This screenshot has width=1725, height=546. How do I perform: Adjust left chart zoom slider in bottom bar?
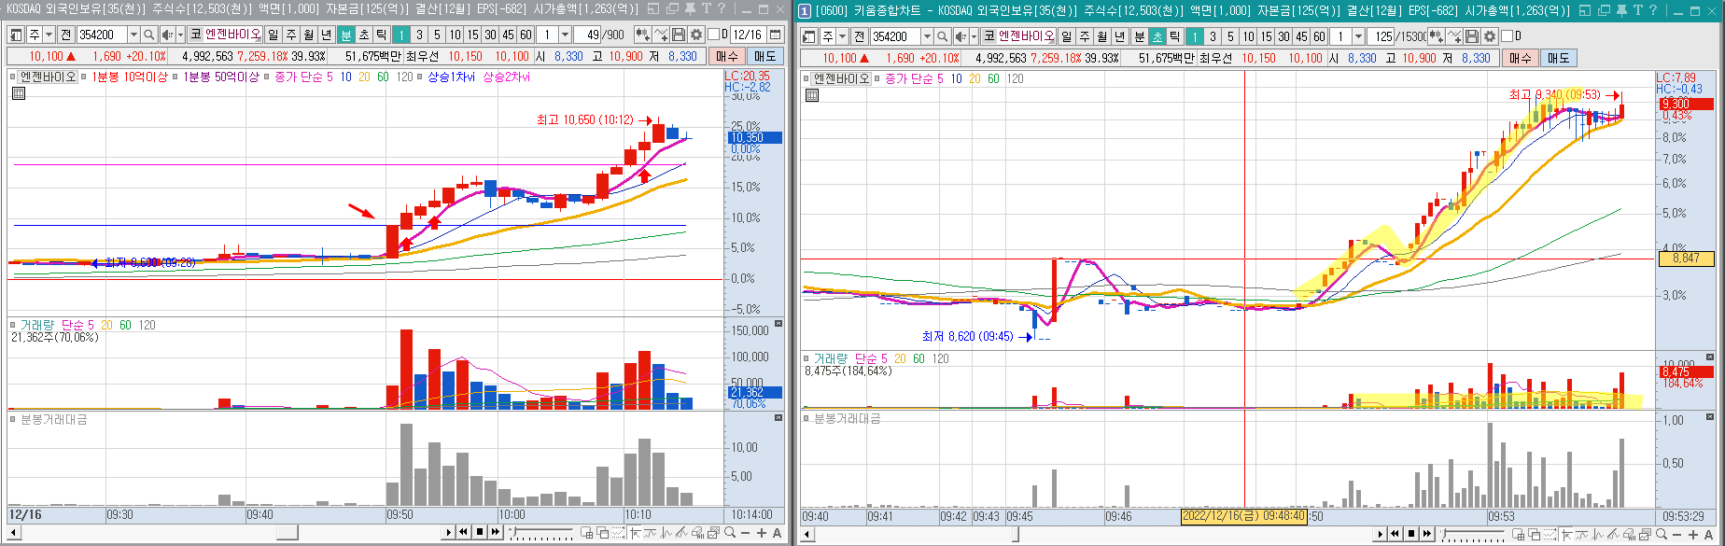[514, 532]
